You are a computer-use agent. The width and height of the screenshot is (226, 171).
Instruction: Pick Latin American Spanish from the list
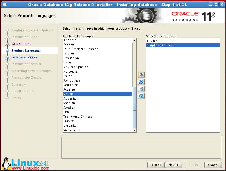pos(81,49)
